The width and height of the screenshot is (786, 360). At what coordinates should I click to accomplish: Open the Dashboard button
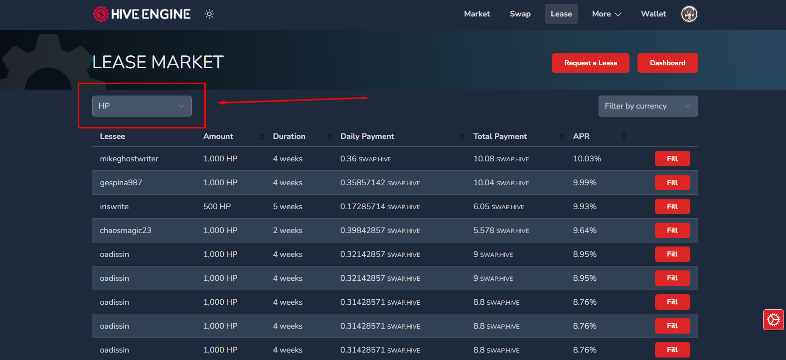point(668,63)
